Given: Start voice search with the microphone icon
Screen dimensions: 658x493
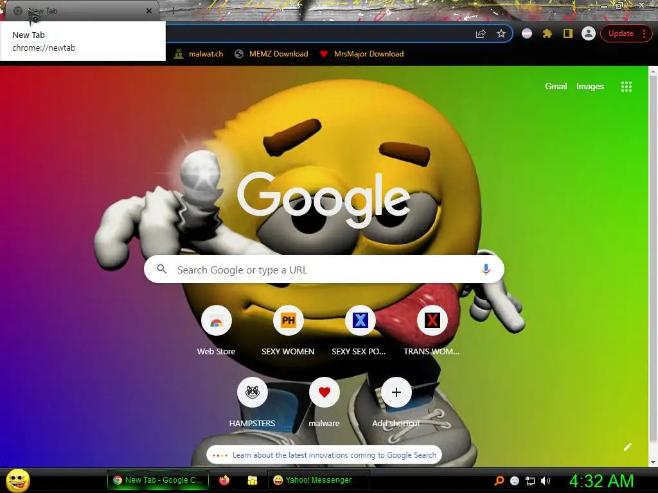Looking at the screenshot, I should (486, 269).
